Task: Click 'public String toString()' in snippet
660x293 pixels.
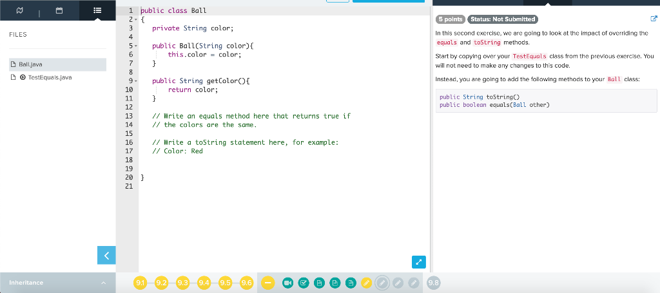Action: pos(480,97)
